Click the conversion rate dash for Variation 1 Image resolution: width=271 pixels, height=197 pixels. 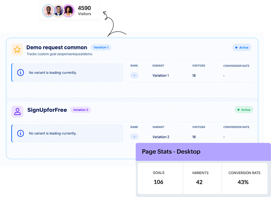[224, 75]
